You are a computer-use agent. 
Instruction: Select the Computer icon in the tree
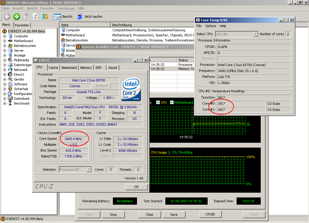point(11,36)
